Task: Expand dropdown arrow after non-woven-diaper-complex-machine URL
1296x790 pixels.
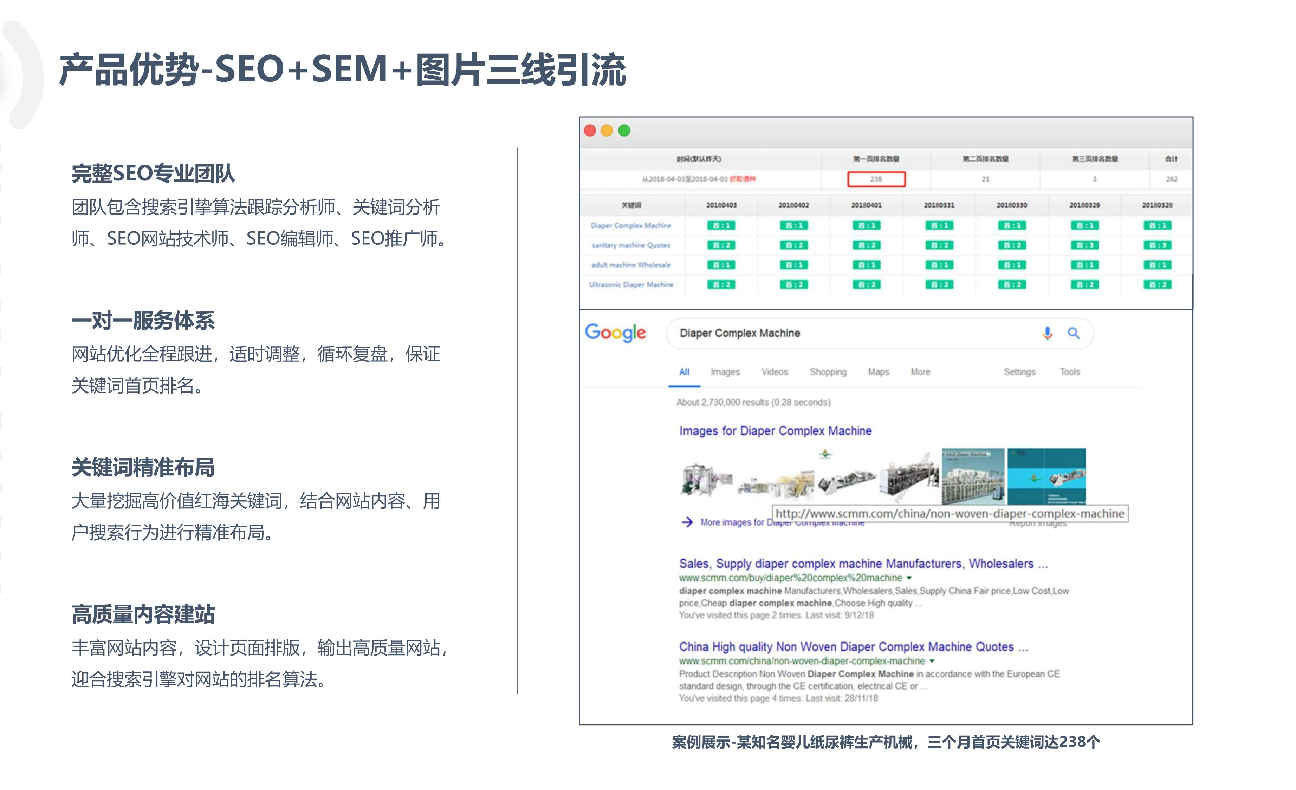Action: point(932,661)
